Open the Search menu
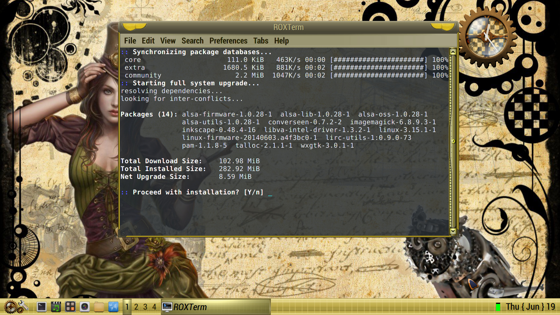 [192, 41]
